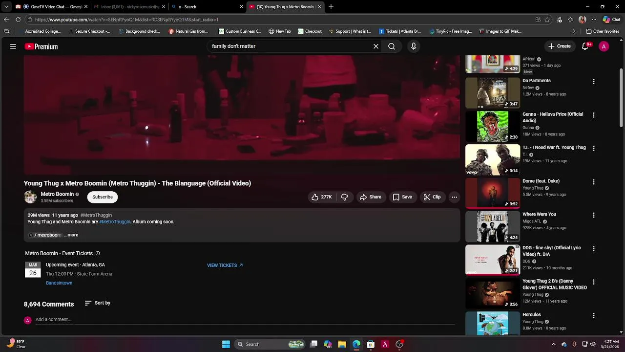Screen dimensions: 625x352
Task: Close the 'y - Search' tab
Action: pyautogui.click(x=241, y=7)
